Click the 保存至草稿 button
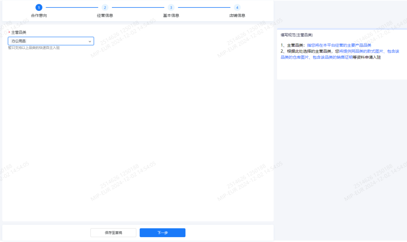 click(x=113, y=233)
